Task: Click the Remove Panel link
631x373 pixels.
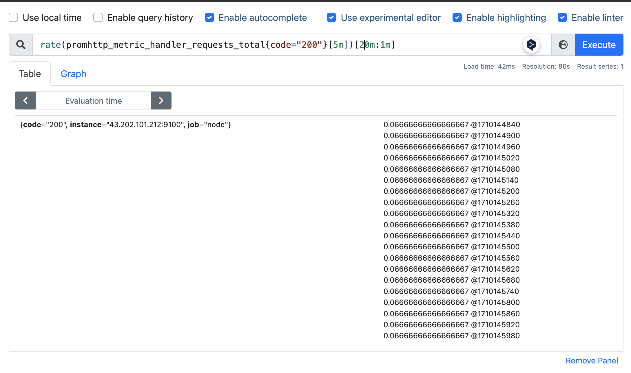Action: [x=592, y=361]
